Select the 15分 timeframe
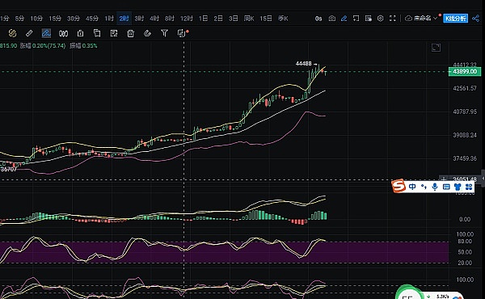Viewport: 485px width, 299px height. pyautogui.click(x=55, y=19)
